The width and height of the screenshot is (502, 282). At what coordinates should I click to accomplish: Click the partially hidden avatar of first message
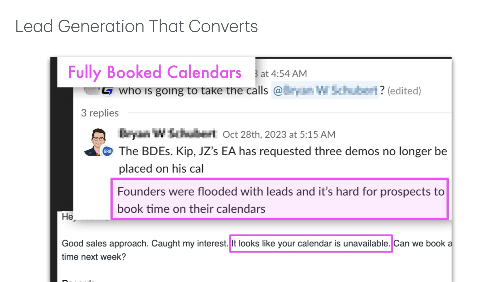[x=92, y=91]
